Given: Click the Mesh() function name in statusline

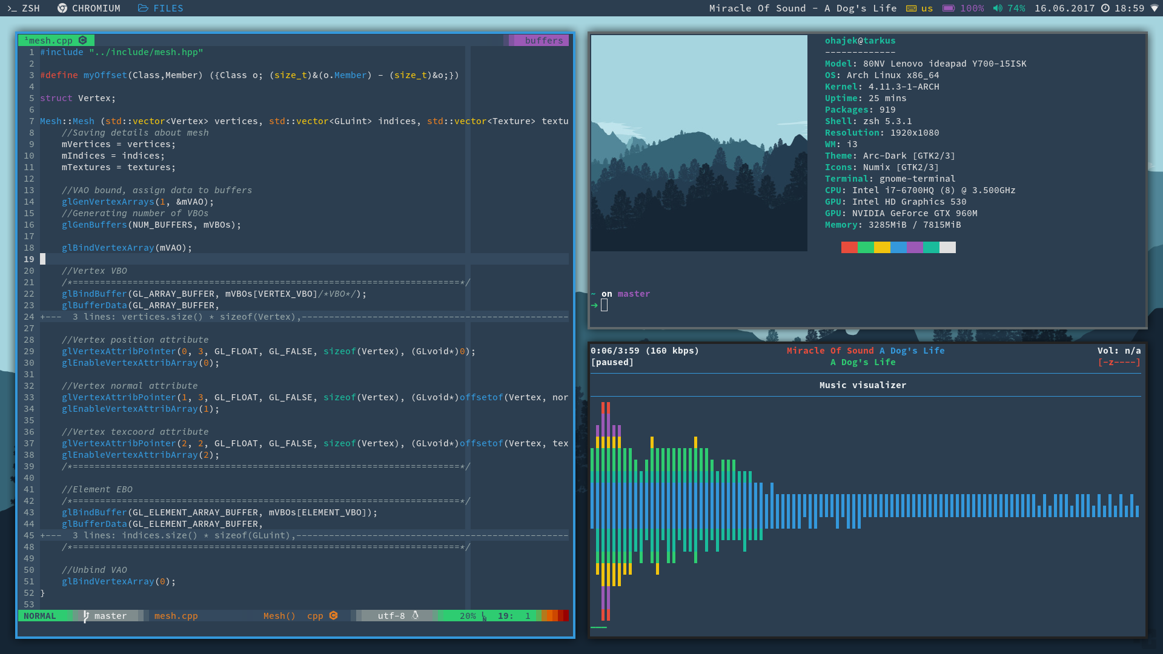Looking at the screenshot, I should 279,616.
